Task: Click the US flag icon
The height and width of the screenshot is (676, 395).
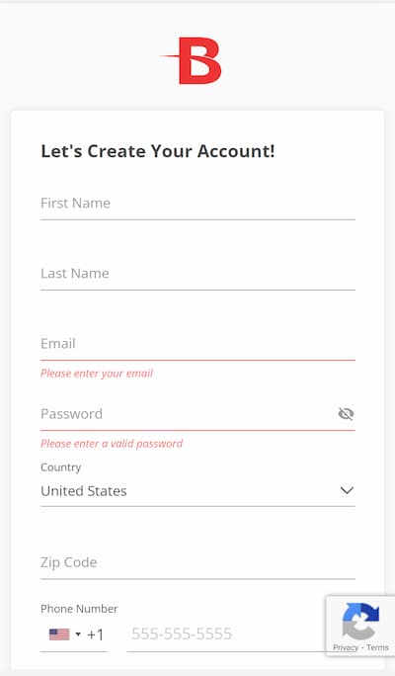Action: (x=59, y=634)
